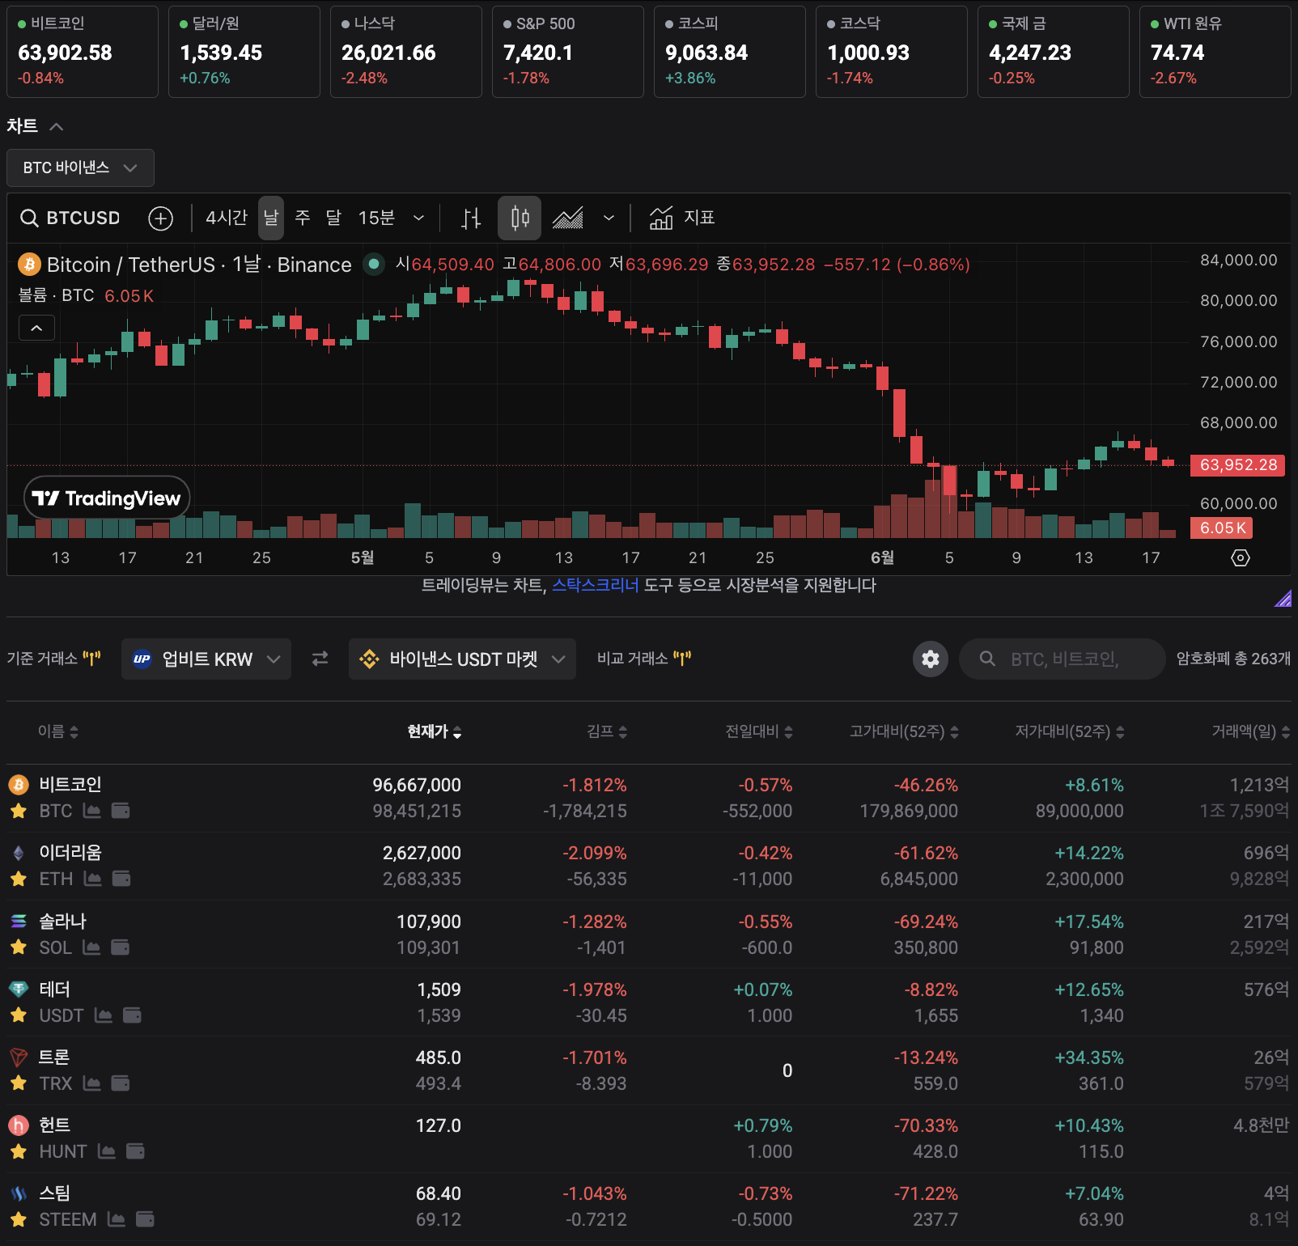Toggle the favorite star for HUNT
1298x1246 pixels.
click(x=19, y=1151)
